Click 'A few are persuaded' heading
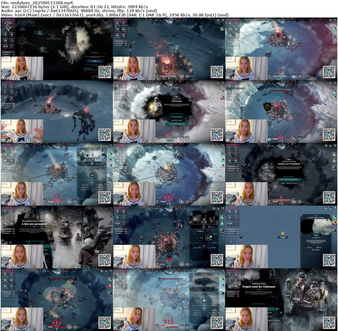338x331 pixels. pyautogui.click(x=34, y=224)
